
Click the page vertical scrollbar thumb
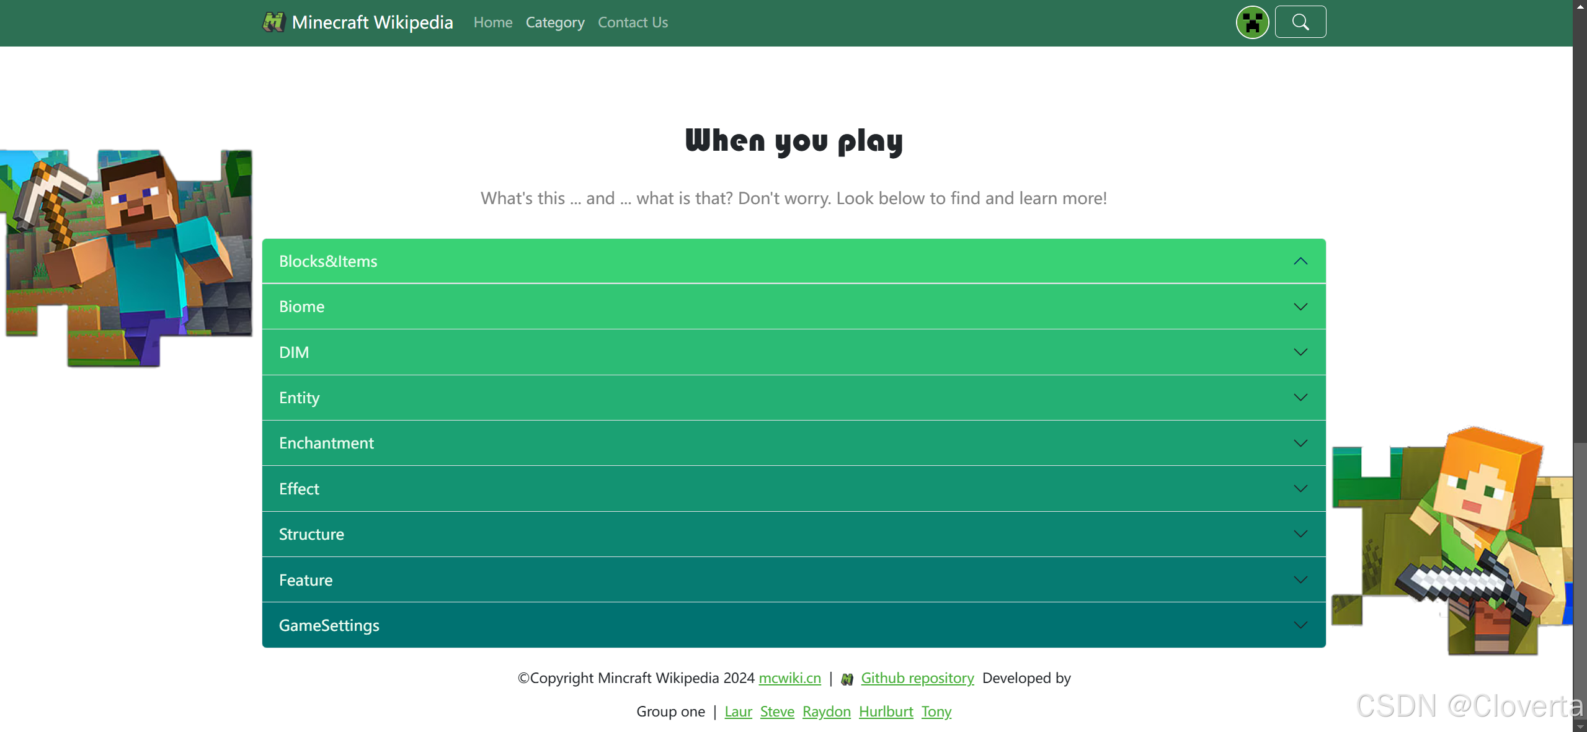click(1580, 581)
